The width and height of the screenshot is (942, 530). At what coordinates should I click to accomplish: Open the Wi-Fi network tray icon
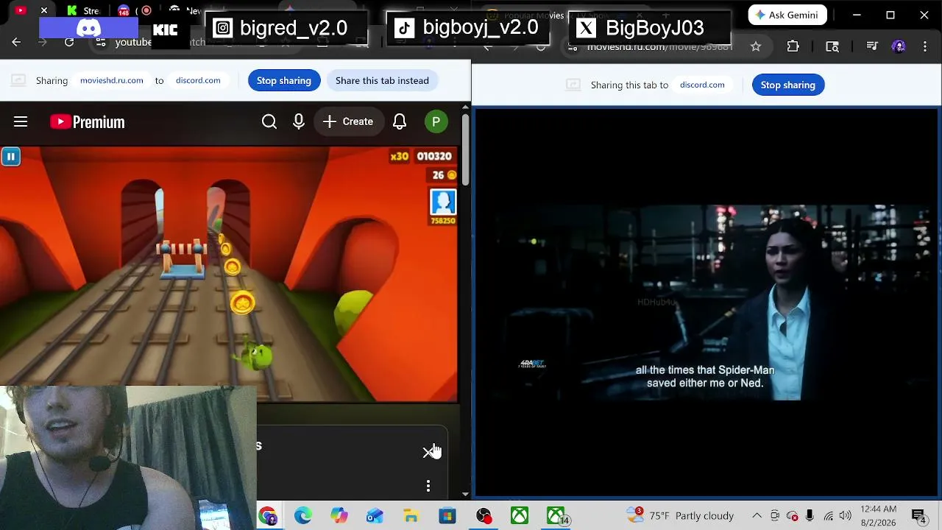(829, 516)
